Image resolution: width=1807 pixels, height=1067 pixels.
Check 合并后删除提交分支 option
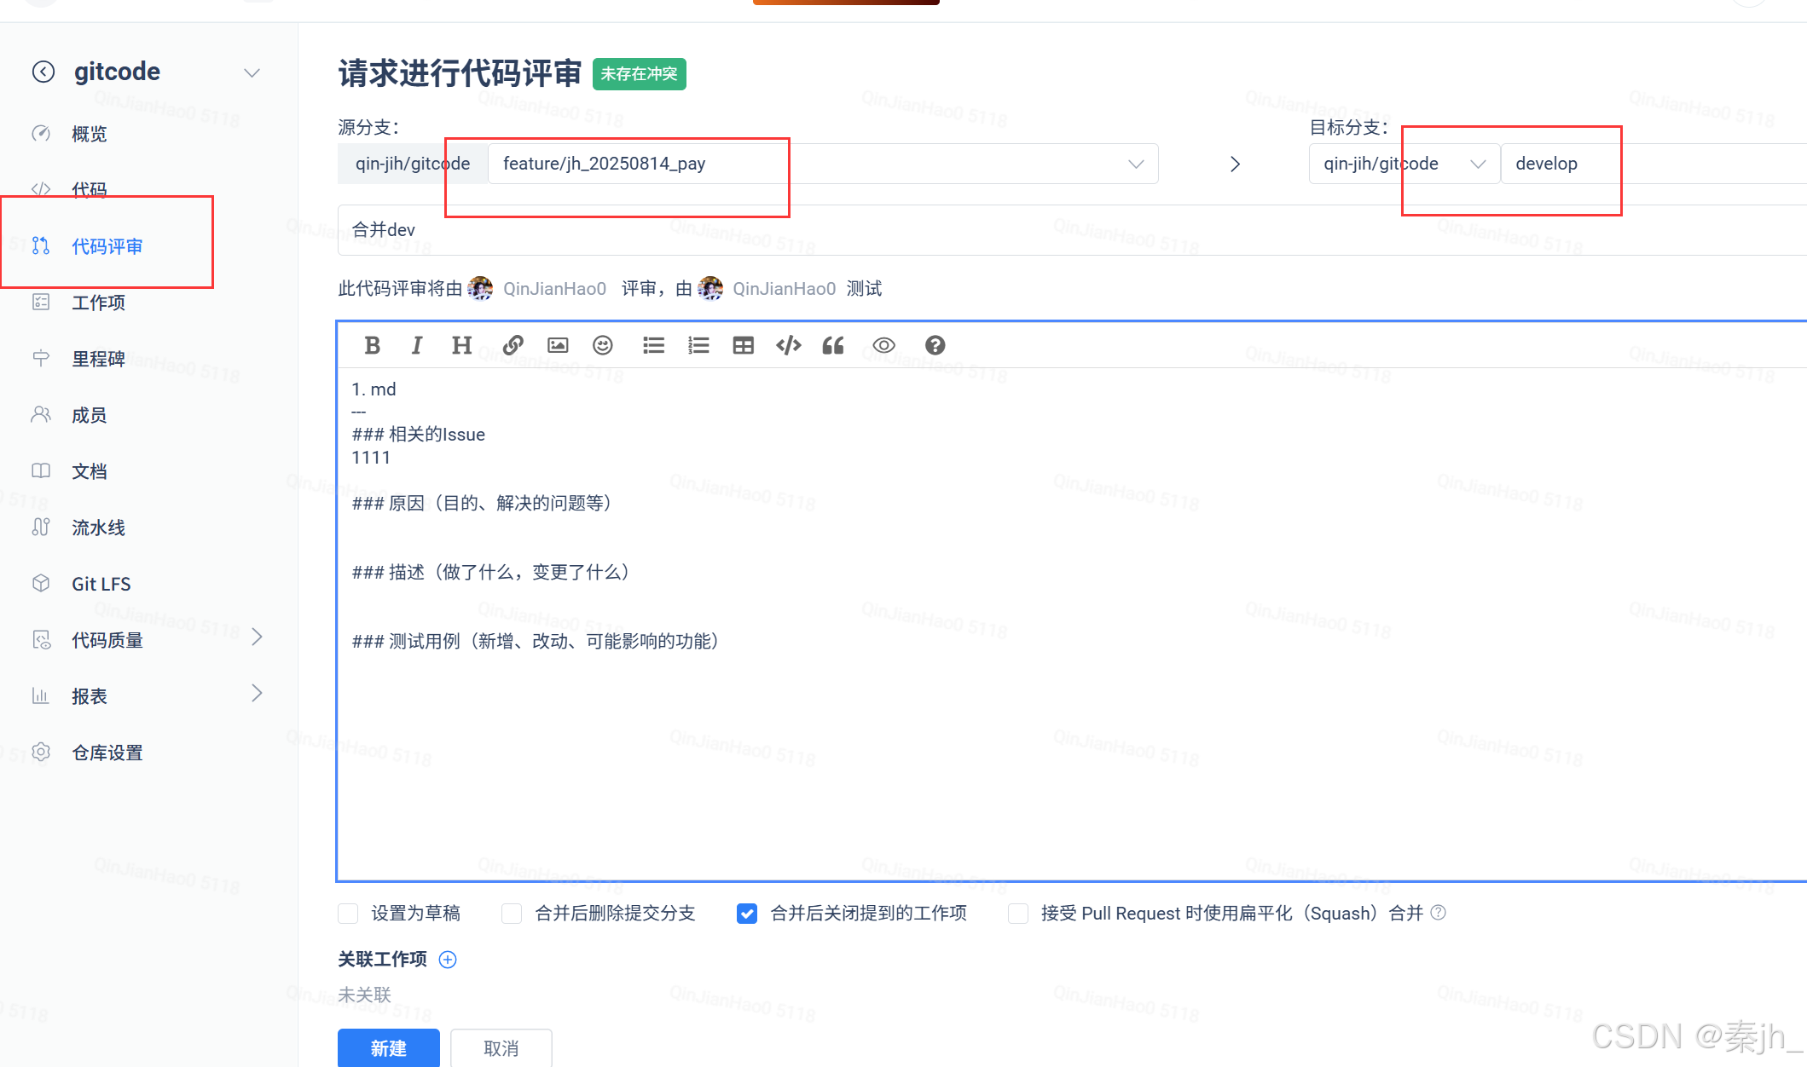(x=512, y=914)
